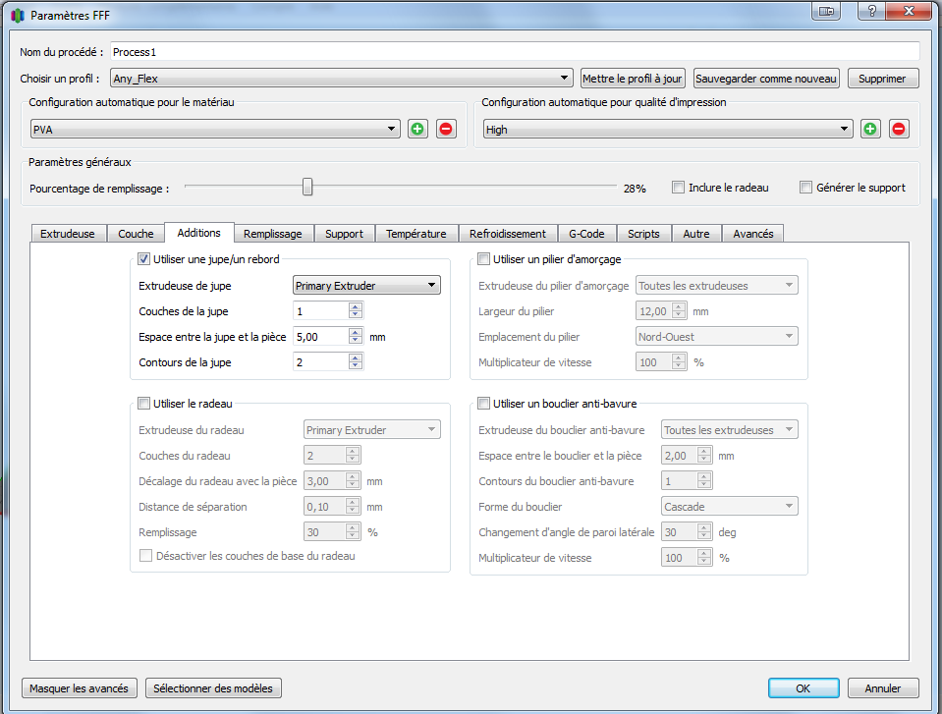Click the Paramètres FFF application icon
The image size is (942, 714).
tap(18, 15)
